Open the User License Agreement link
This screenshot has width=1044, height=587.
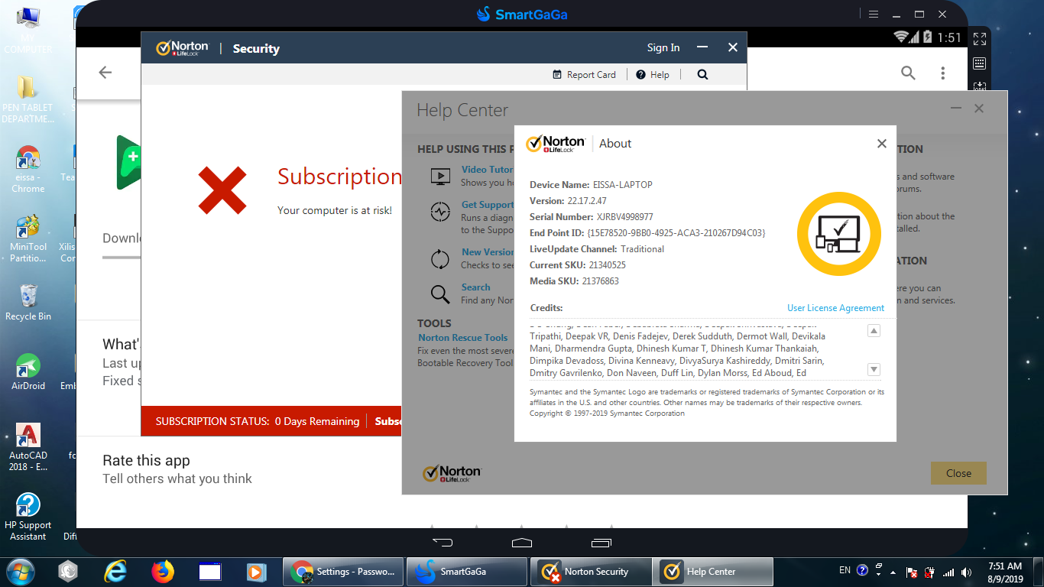tap(835, 308)
